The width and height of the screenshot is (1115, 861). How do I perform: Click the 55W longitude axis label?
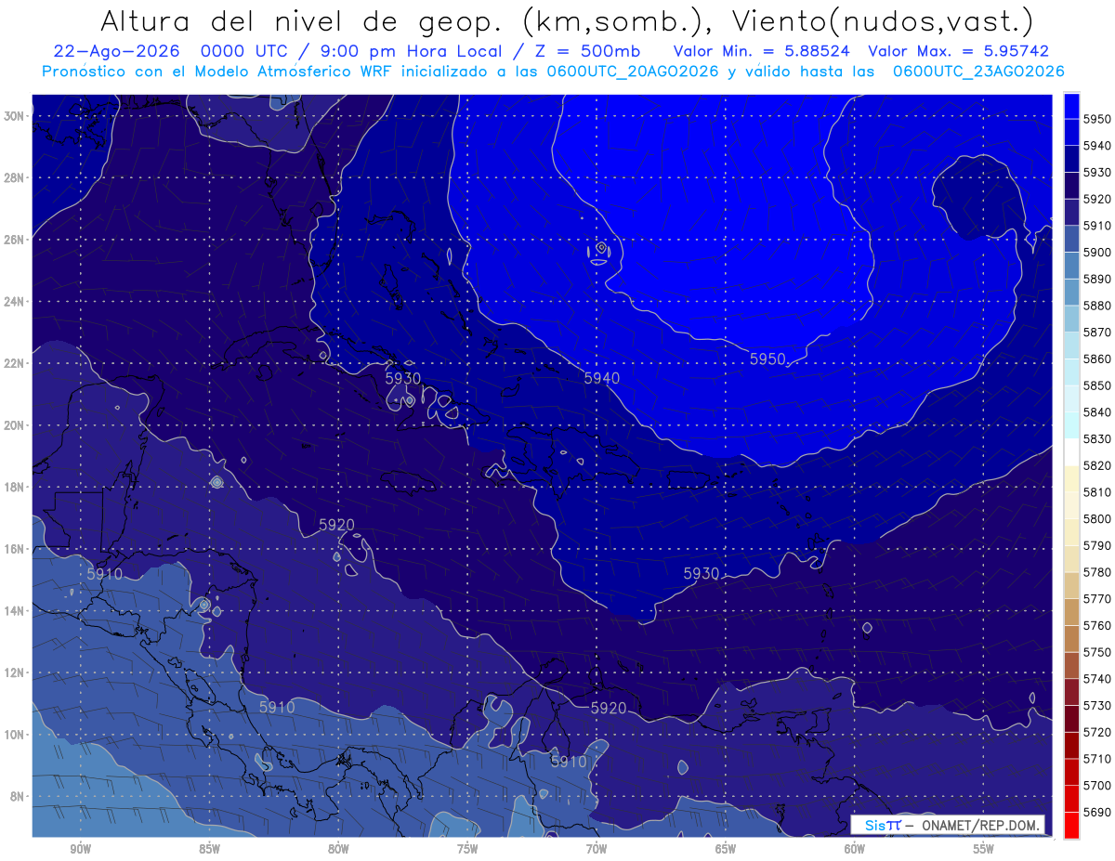point(984,849)
